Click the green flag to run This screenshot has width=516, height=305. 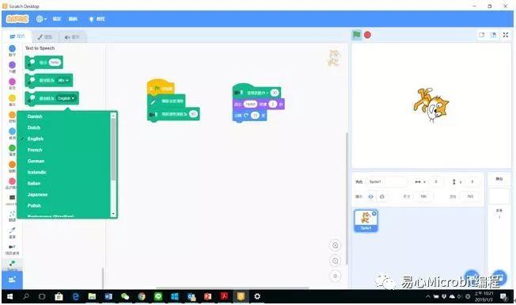(357, 35)
